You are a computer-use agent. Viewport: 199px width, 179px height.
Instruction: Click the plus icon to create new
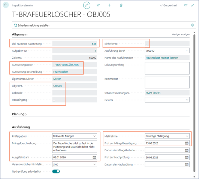click(110, 5)
